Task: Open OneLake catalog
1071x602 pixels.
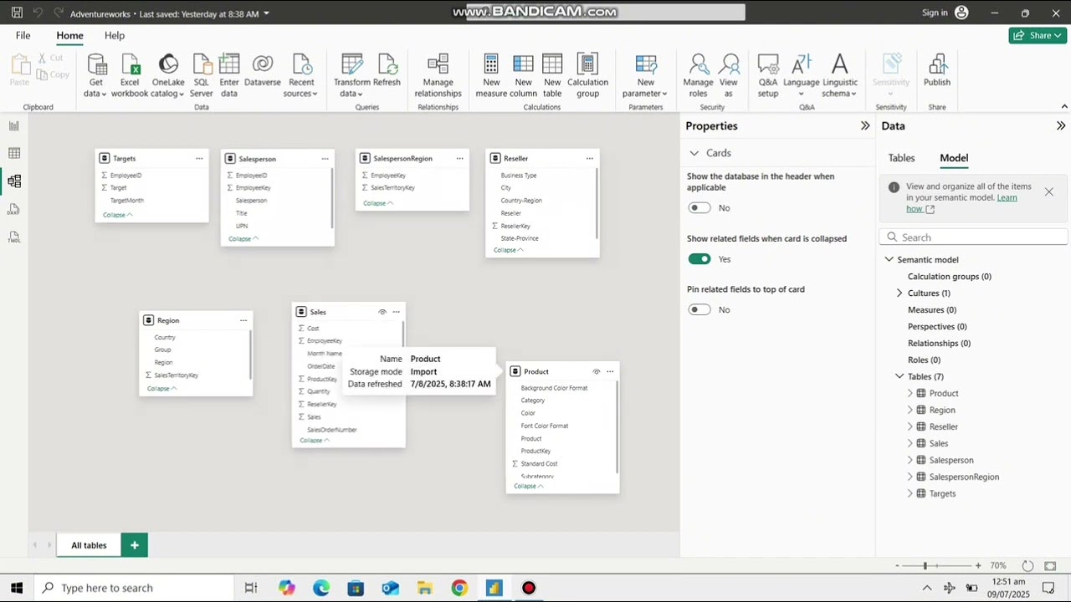Action: tap(168, 76)
